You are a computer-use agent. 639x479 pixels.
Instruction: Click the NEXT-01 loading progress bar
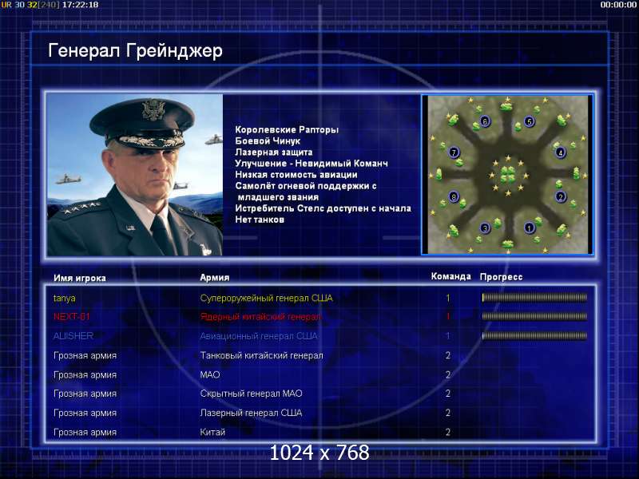pos(534,316)
